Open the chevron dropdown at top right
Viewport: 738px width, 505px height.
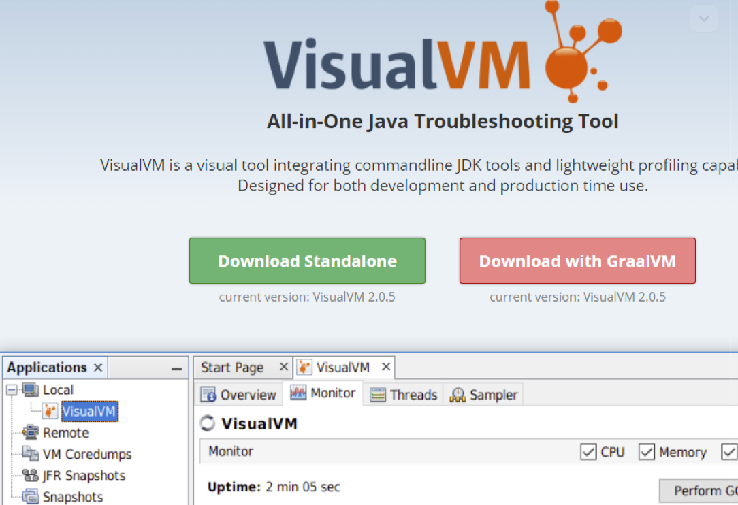pos(704,19)
